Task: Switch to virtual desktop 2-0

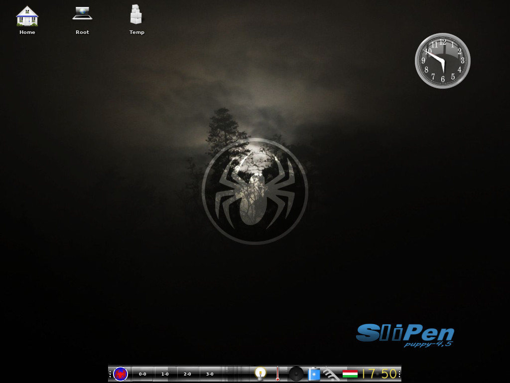Action: pos(188,374)
